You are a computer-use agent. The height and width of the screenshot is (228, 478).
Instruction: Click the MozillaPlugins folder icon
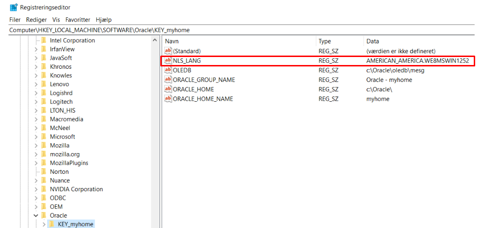(43, 163)
